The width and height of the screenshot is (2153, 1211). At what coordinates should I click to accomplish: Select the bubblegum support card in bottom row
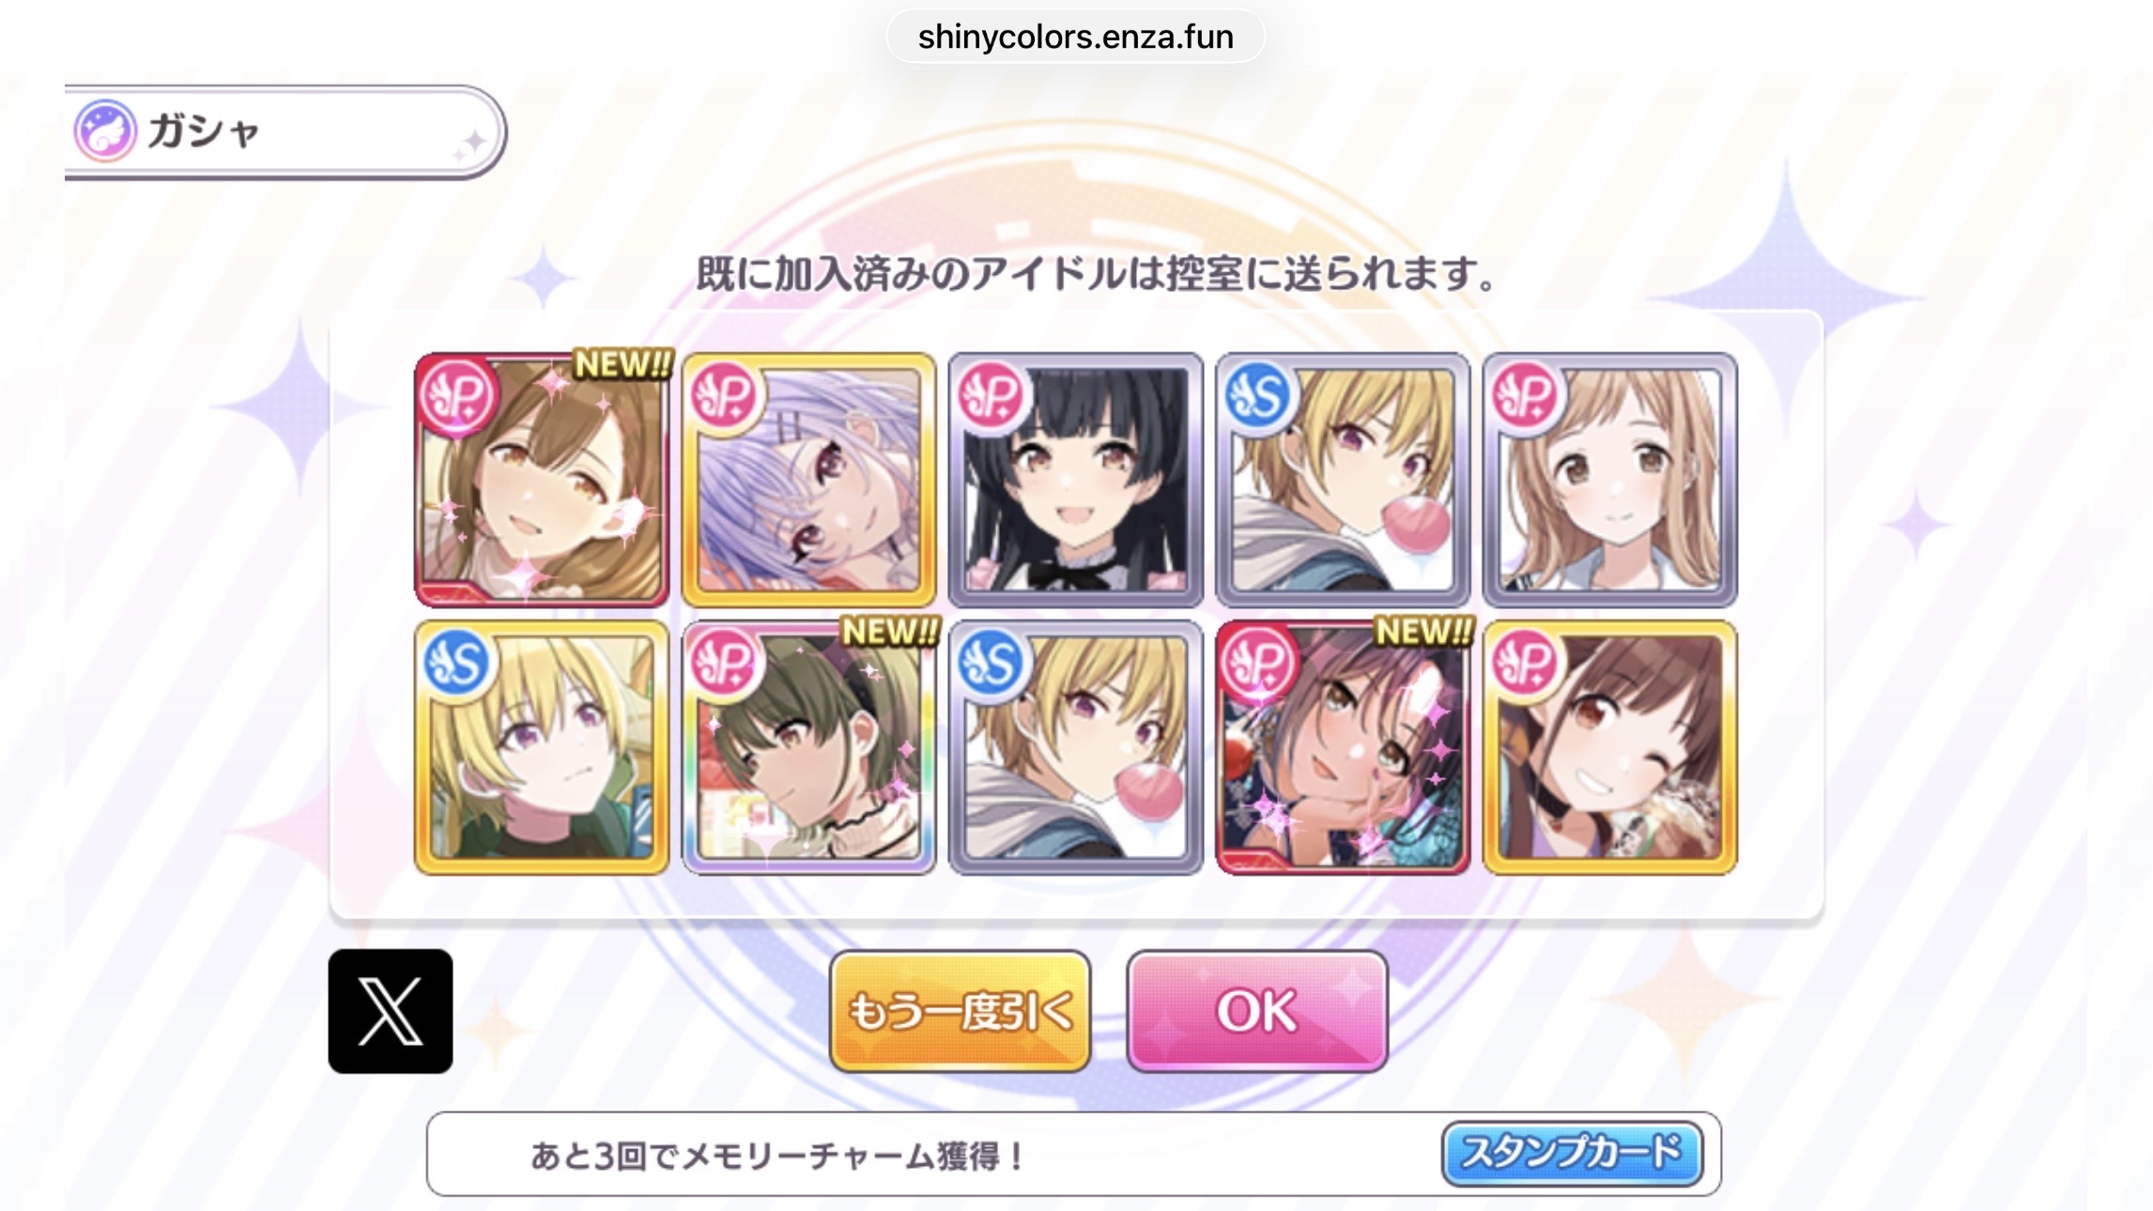click(1075, 747)
